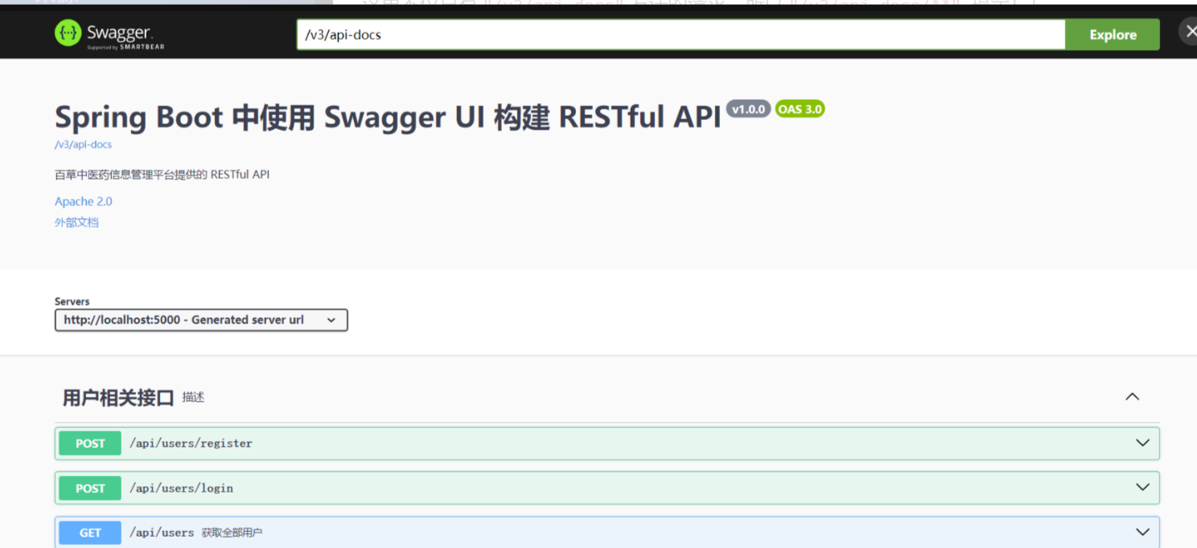Open the 外部文档 external docs link
The image size is (1197, 548).
pyautogui.click(x=76, y=222)
